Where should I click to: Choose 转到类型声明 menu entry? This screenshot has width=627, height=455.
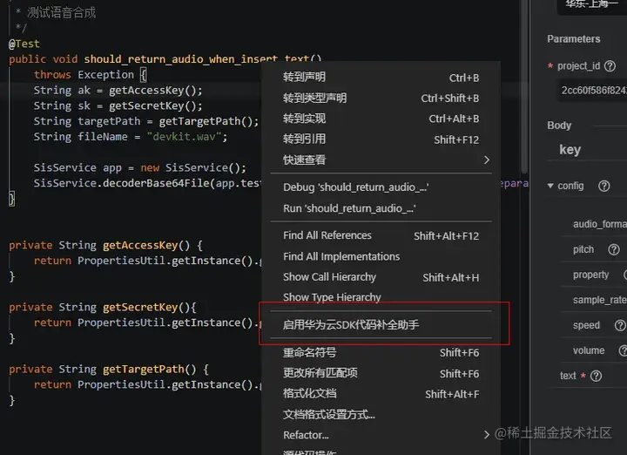(381, 98)
